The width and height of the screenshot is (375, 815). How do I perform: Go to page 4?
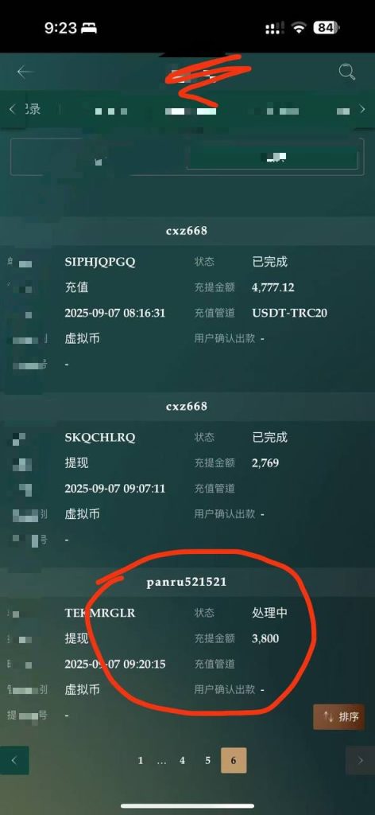[x=182, y=760]
